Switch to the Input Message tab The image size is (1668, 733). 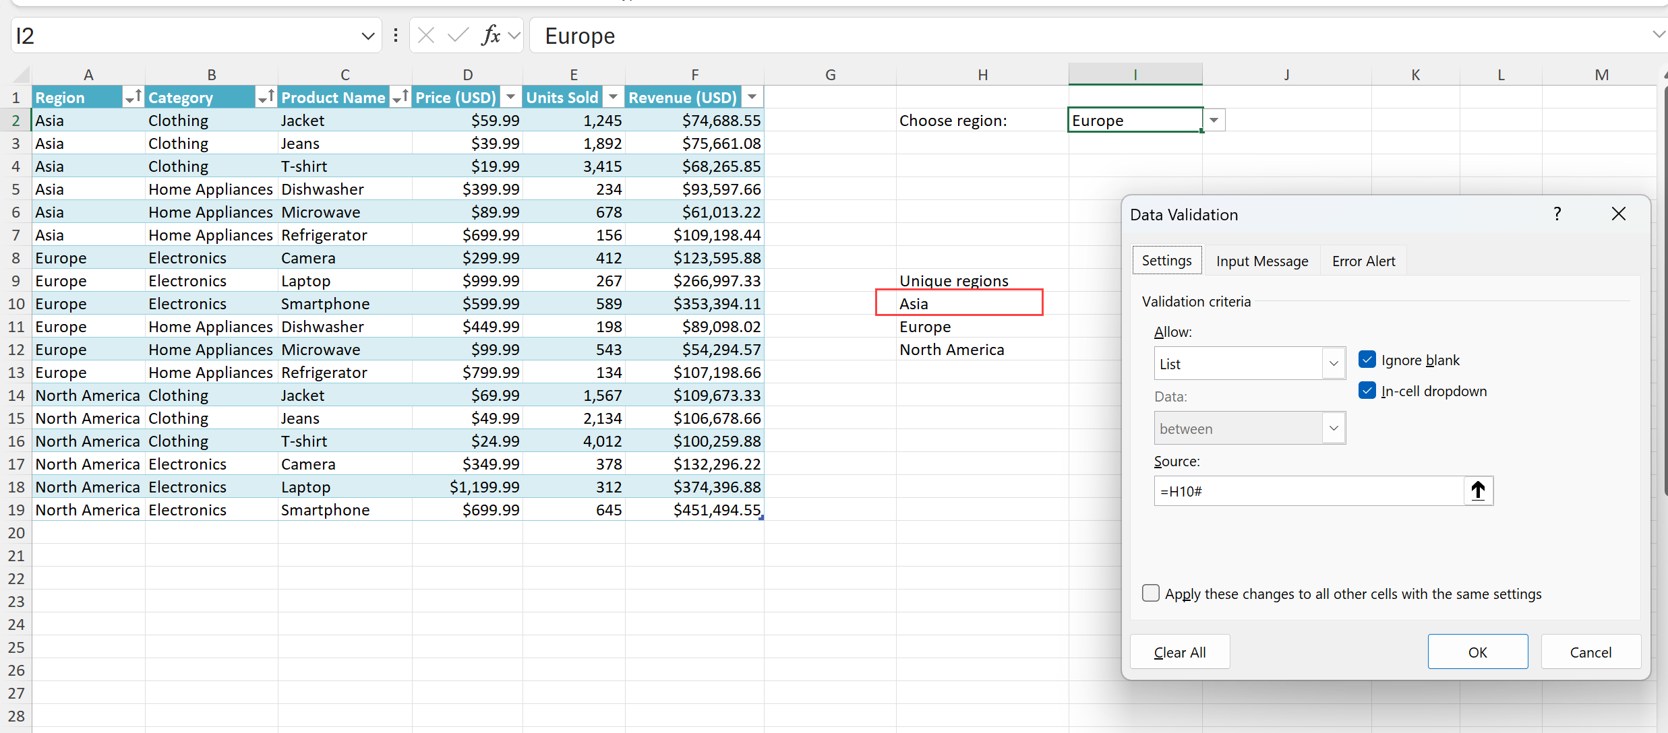click(1261, 261)
